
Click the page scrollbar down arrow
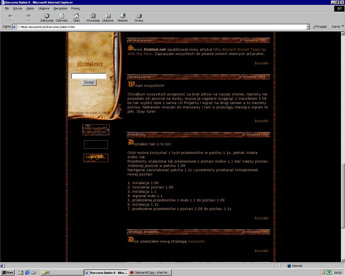coord(343,260)
